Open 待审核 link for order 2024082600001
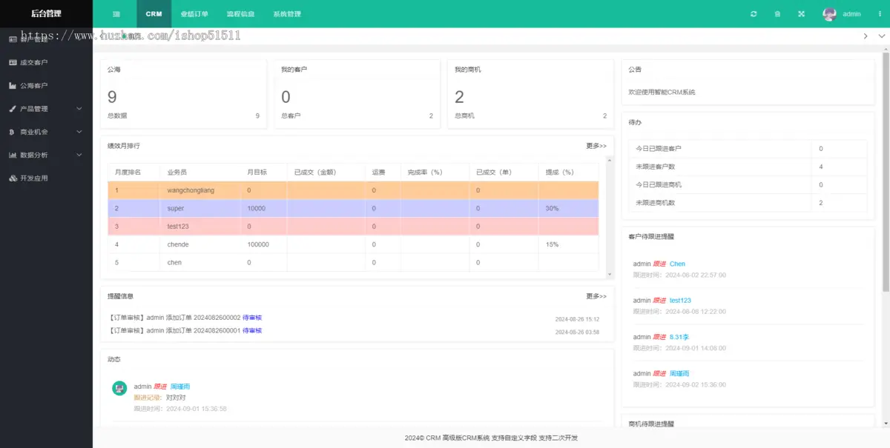This screenshot has width=890, height=448. click(x=252, y=330)
